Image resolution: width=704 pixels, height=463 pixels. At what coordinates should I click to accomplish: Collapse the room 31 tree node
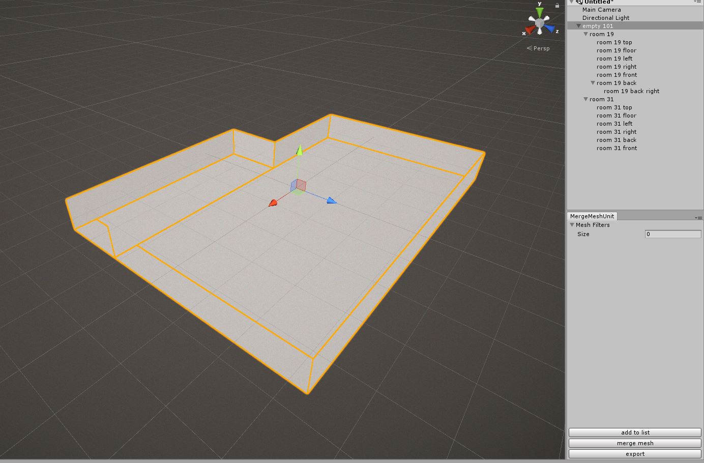(585, 99)
